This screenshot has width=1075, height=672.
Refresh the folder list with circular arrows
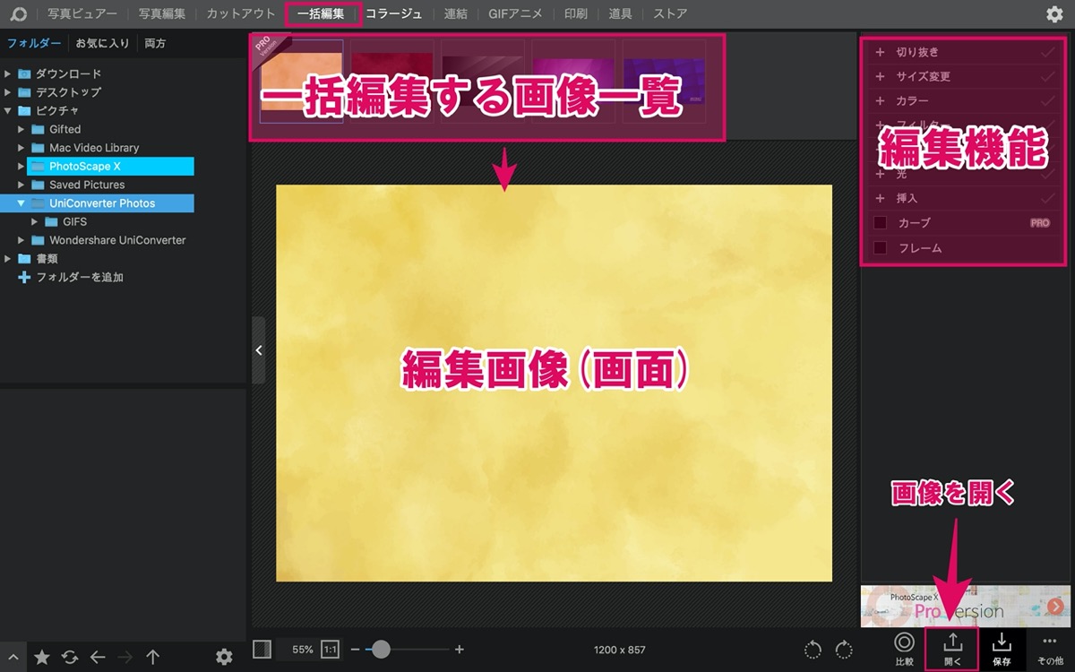(69, 657)
